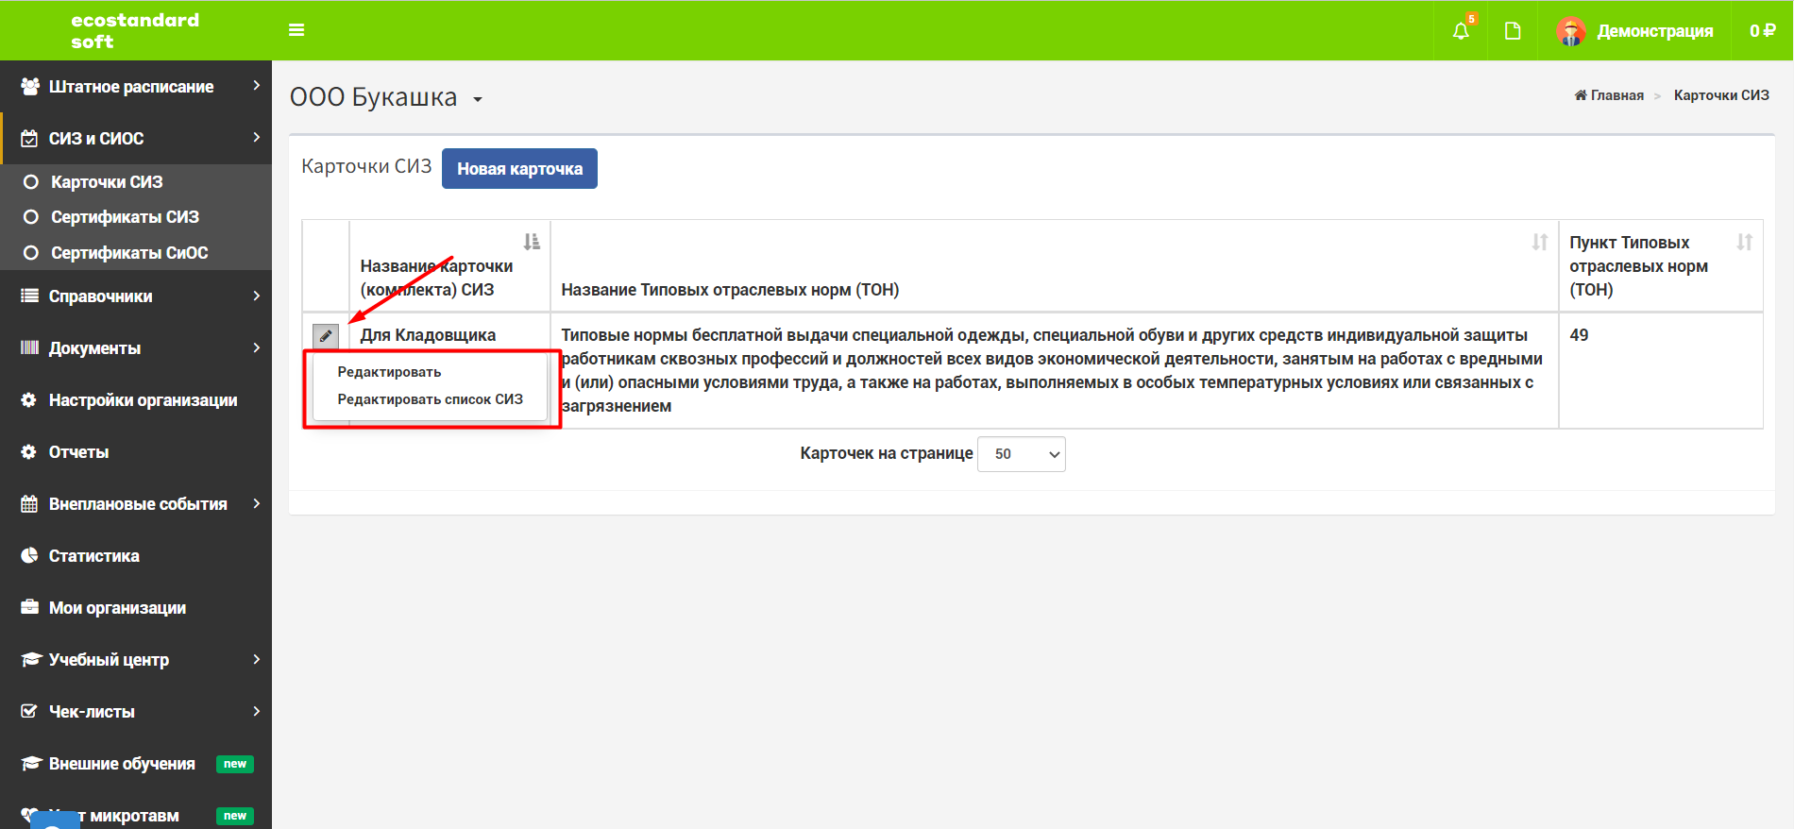Open Статистика sidebar item

(x=136, y=555)
